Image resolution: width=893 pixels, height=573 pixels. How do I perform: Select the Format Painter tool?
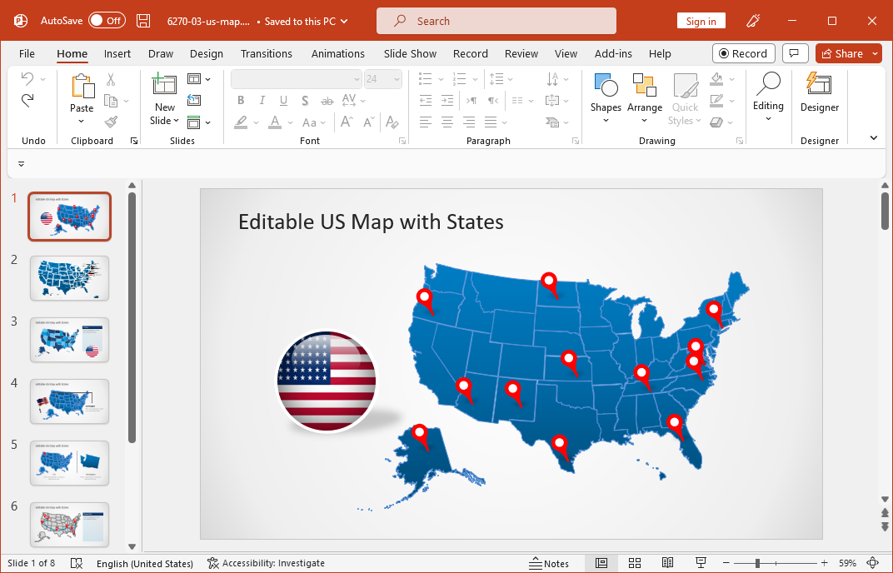pyautogui.click(x=109, y=122)
